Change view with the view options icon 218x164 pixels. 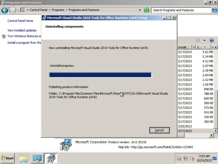198,40
